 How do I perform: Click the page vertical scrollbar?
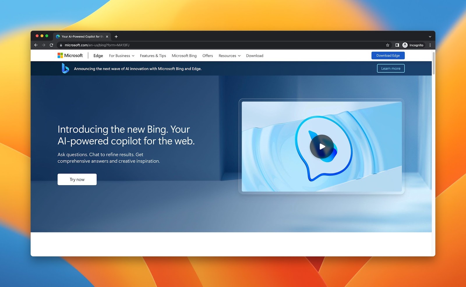433,63
